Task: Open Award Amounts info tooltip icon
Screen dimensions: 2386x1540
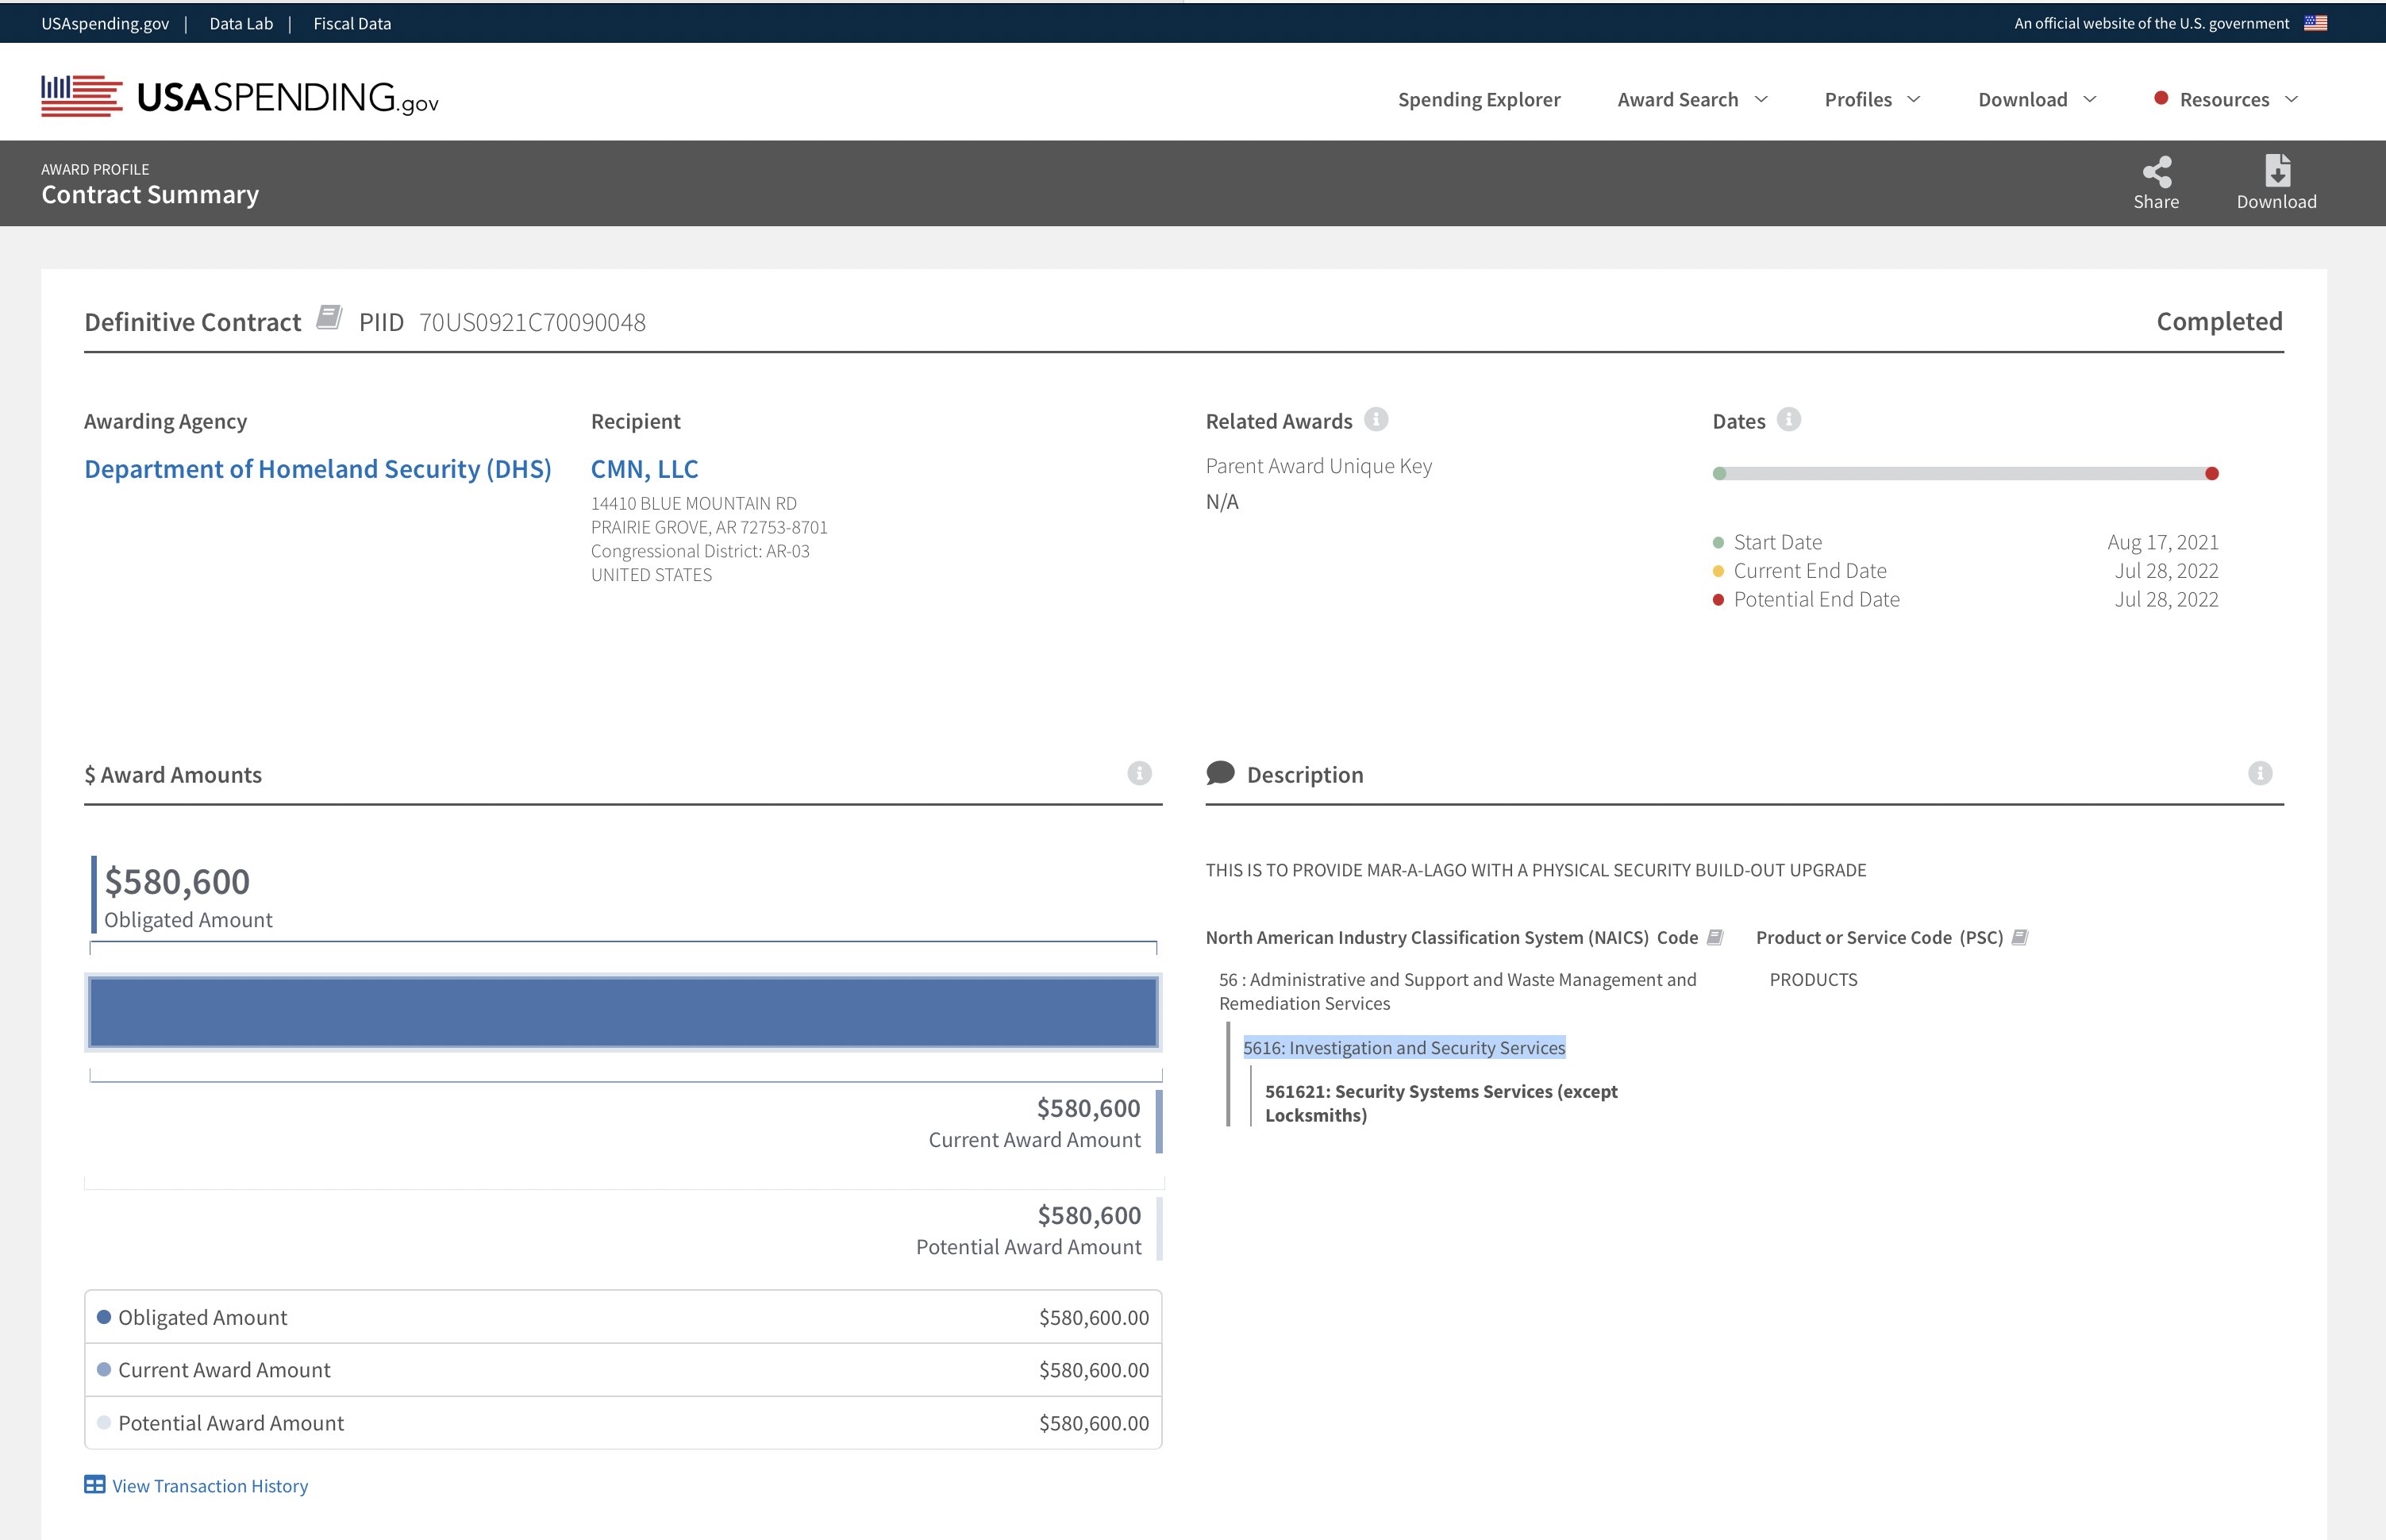Action: pos(1139,773)
